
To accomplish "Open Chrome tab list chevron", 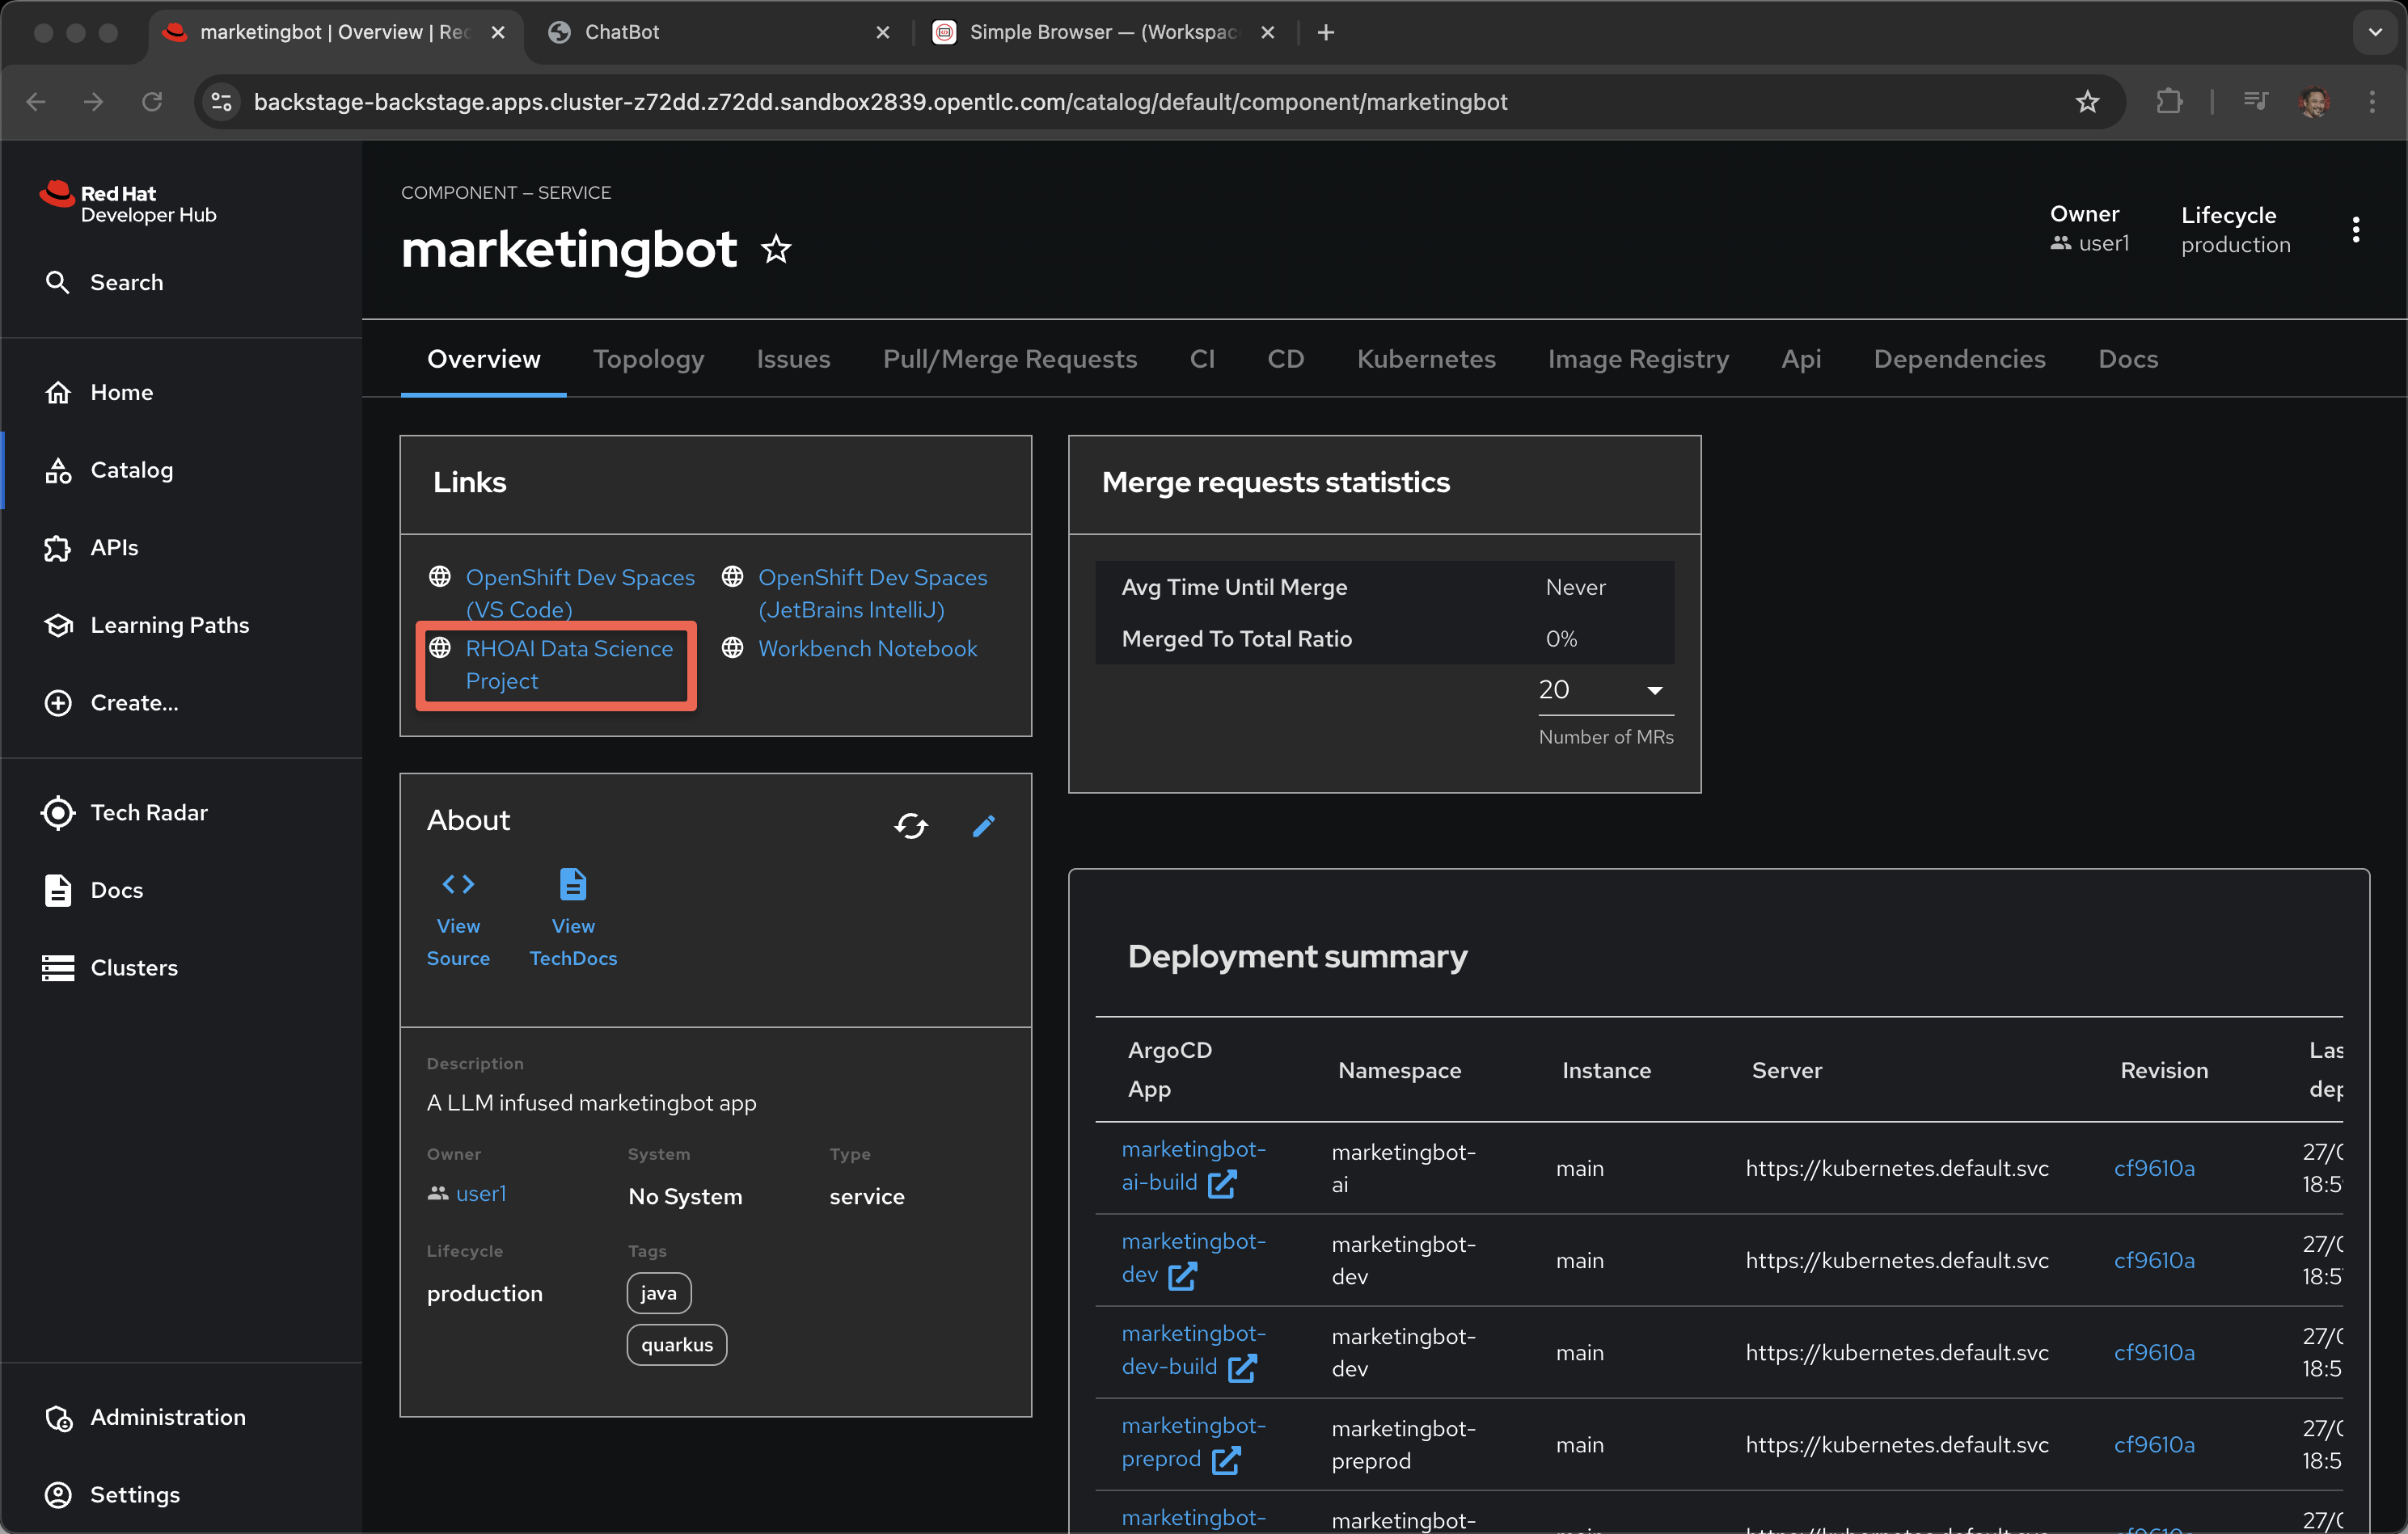I will (2375, 32).
